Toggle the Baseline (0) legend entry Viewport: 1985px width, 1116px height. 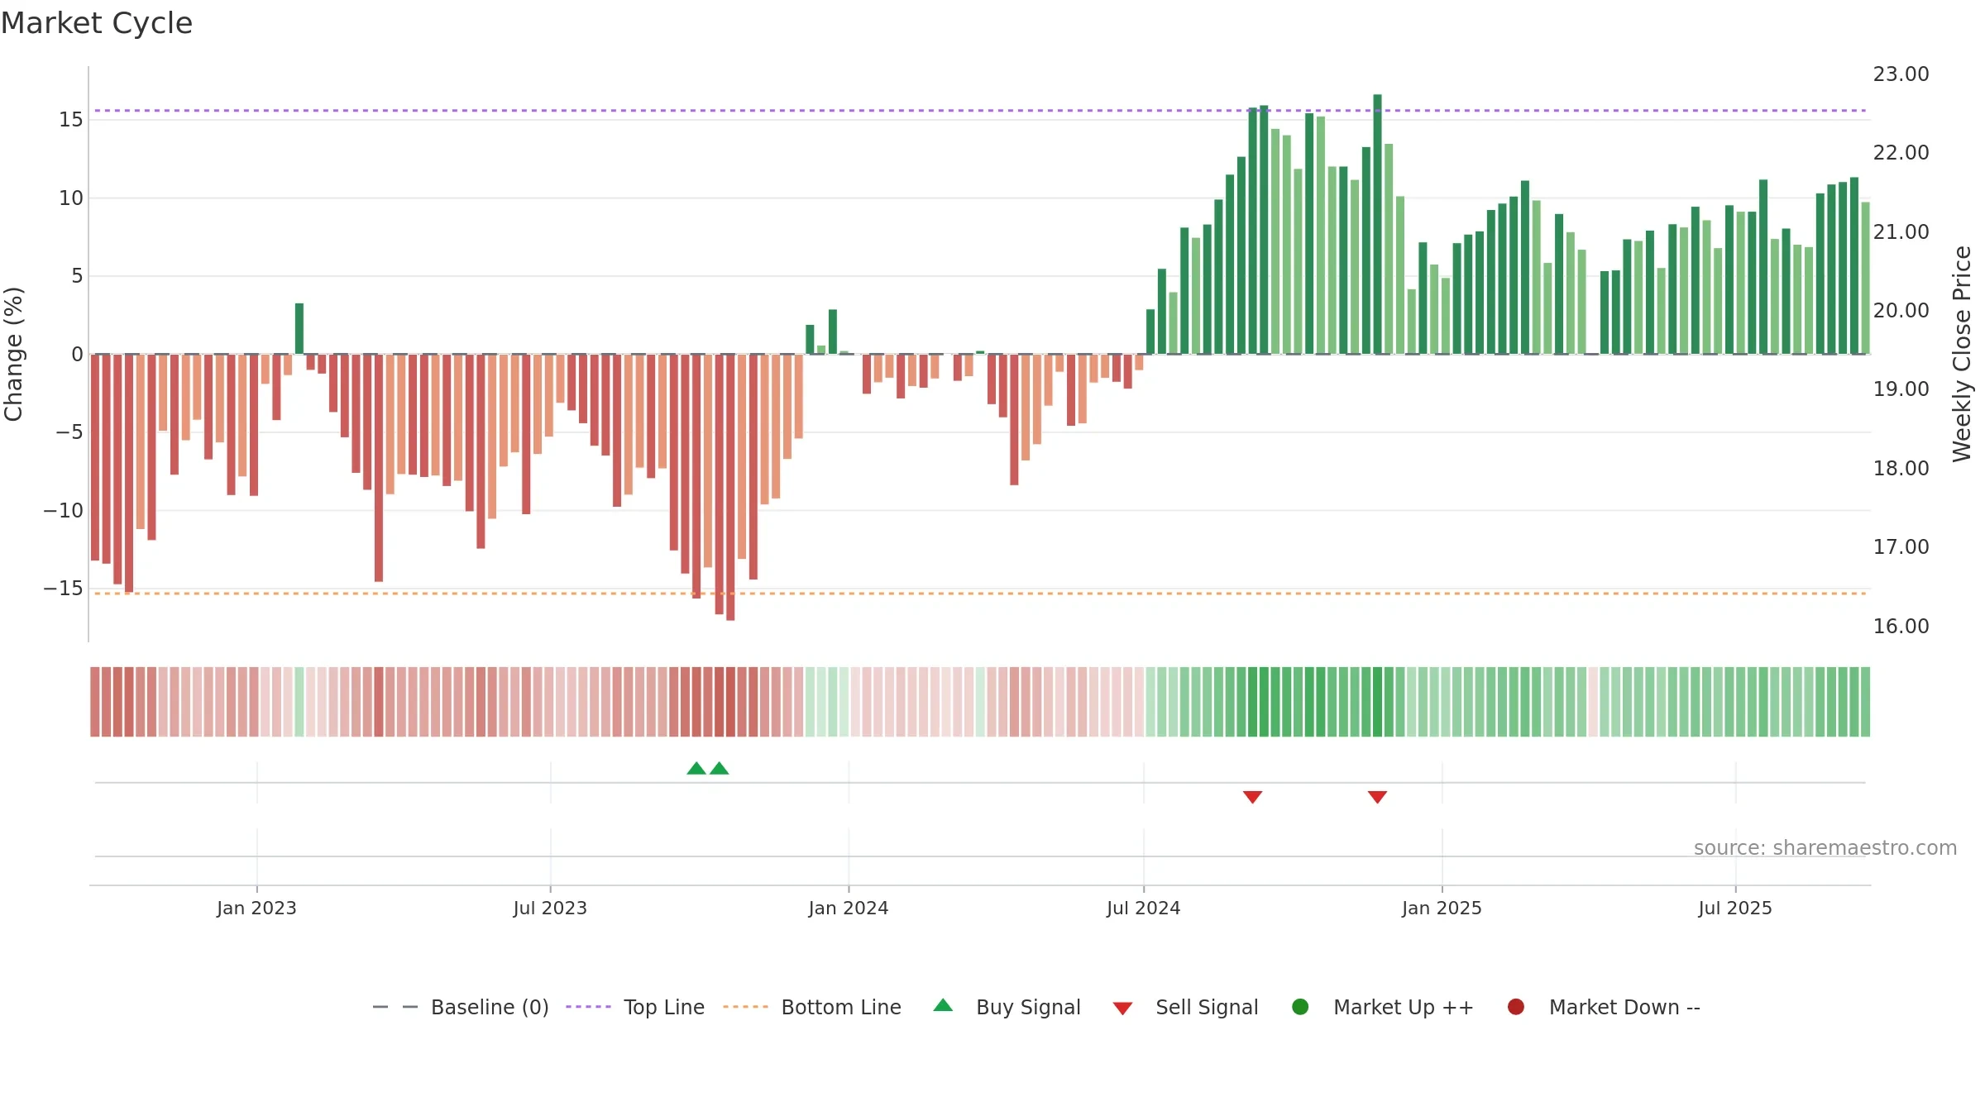pos(461,1007)
